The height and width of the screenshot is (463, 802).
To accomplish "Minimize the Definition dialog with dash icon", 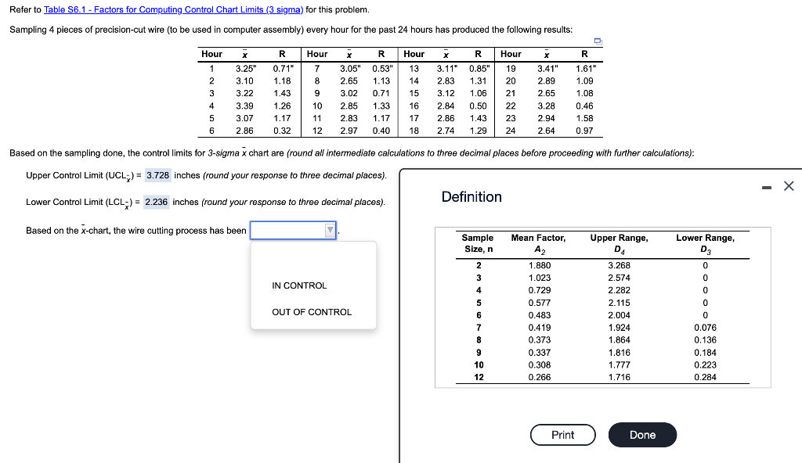I will [x=766, y=188].
